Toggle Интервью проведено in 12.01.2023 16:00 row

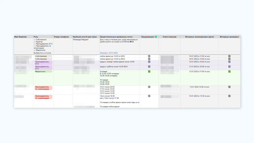tap(229, 62)
